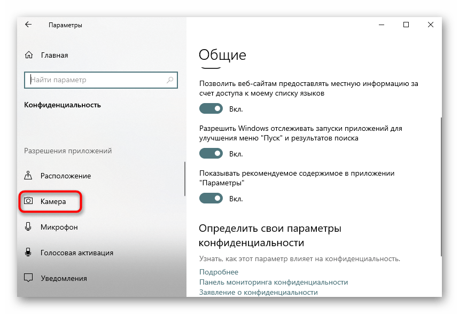
Task: Open Расположение permissions page
Action: 66,176
